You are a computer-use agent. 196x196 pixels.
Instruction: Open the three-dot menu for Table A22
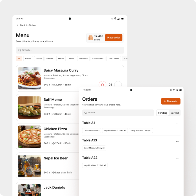tap(177, 159)
